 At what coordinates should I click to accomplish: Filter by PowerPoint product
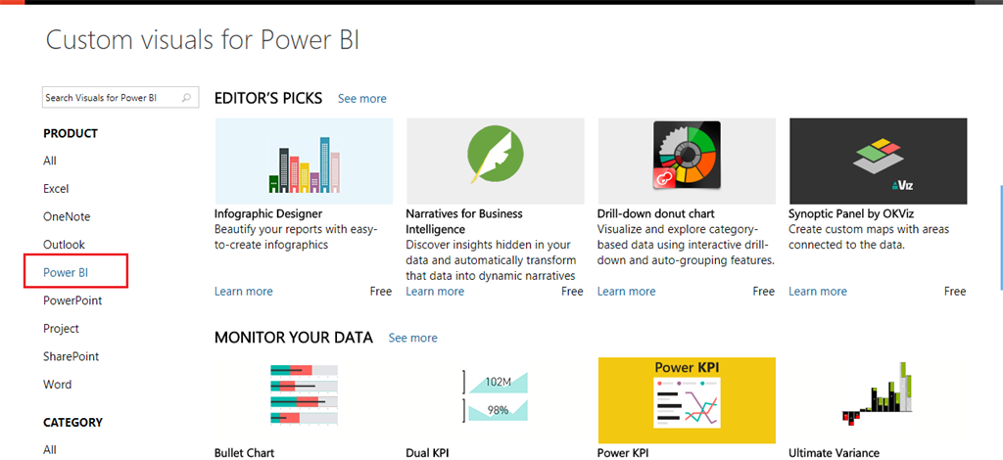pos(72,300)
